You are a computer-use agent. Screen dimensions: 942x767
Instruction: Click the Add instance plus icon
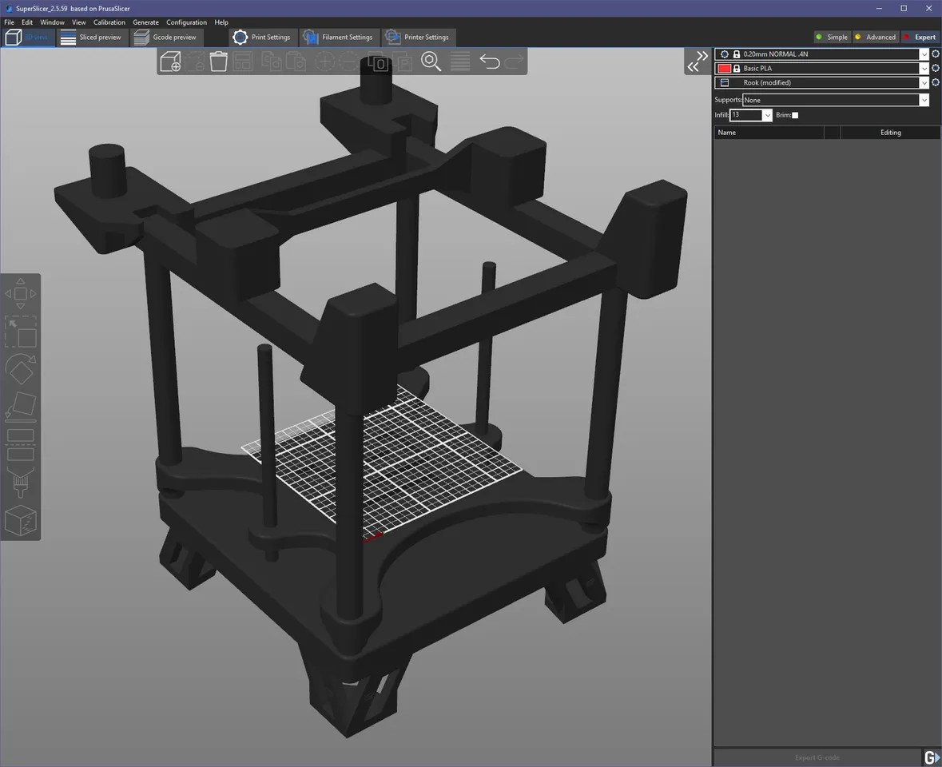[x=324, y=62]
